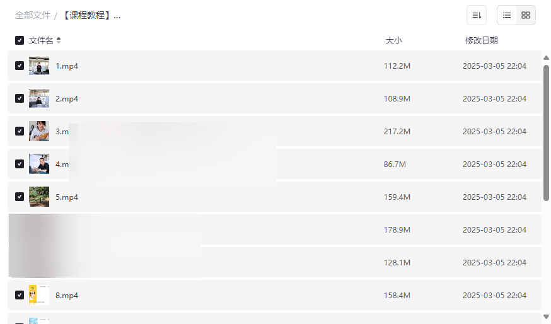Click the vertical scrollbar thumb
This screenshot has width=551, height=324.
pos(546,132)
